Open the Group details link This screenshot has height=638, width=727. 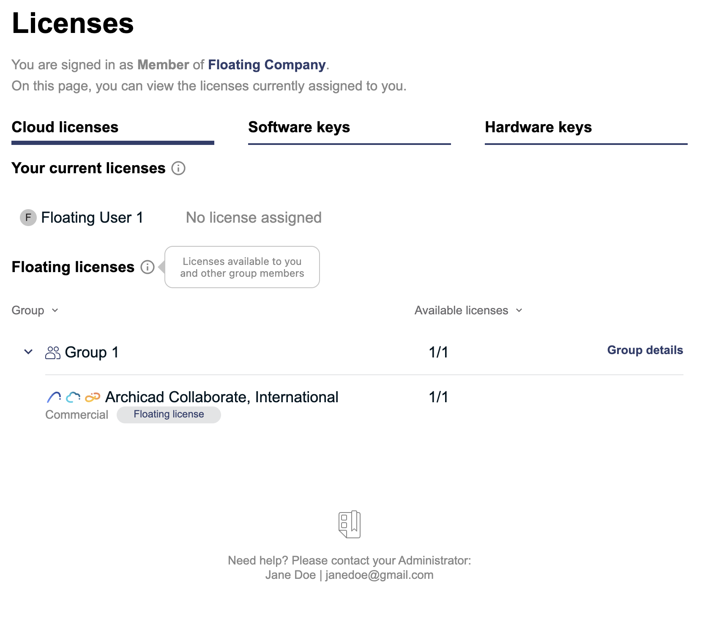[645, 350]
